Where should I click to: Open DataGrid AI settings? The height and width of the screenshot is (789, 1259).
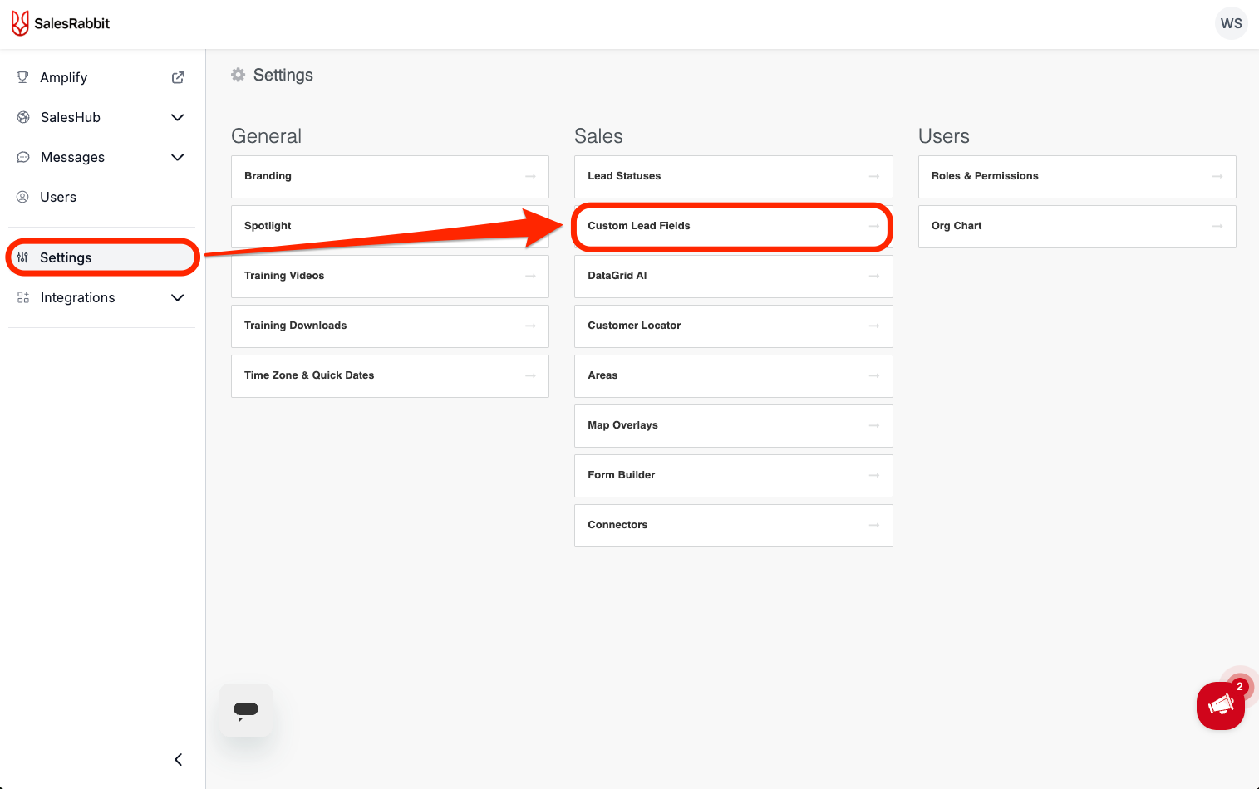click(734, 276)
